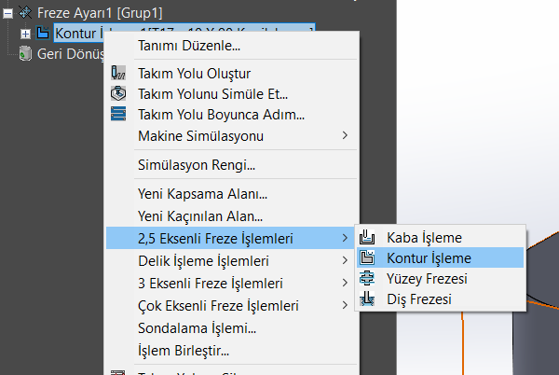The width and height of the screenshot is (559, 375).
Task: Click the Takım Yolu Boyunca Adım icon
Action: point(117,115)
